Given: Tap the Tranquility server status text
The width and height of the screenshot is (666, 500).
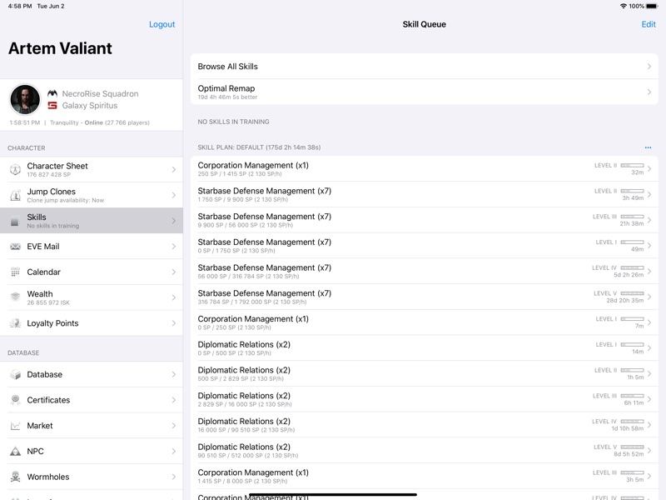Looking at the screenshot, I should click(x=100, y=122).
